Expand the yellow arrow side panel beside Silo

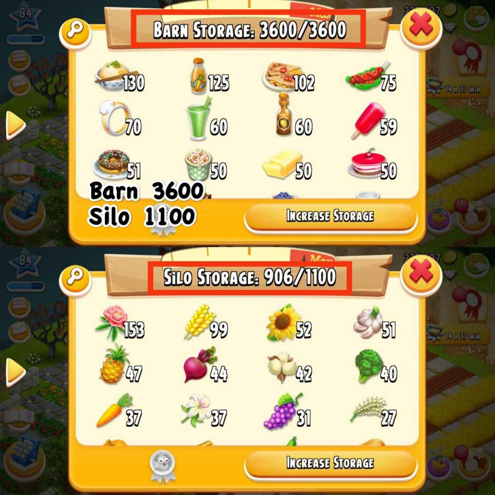15,372
